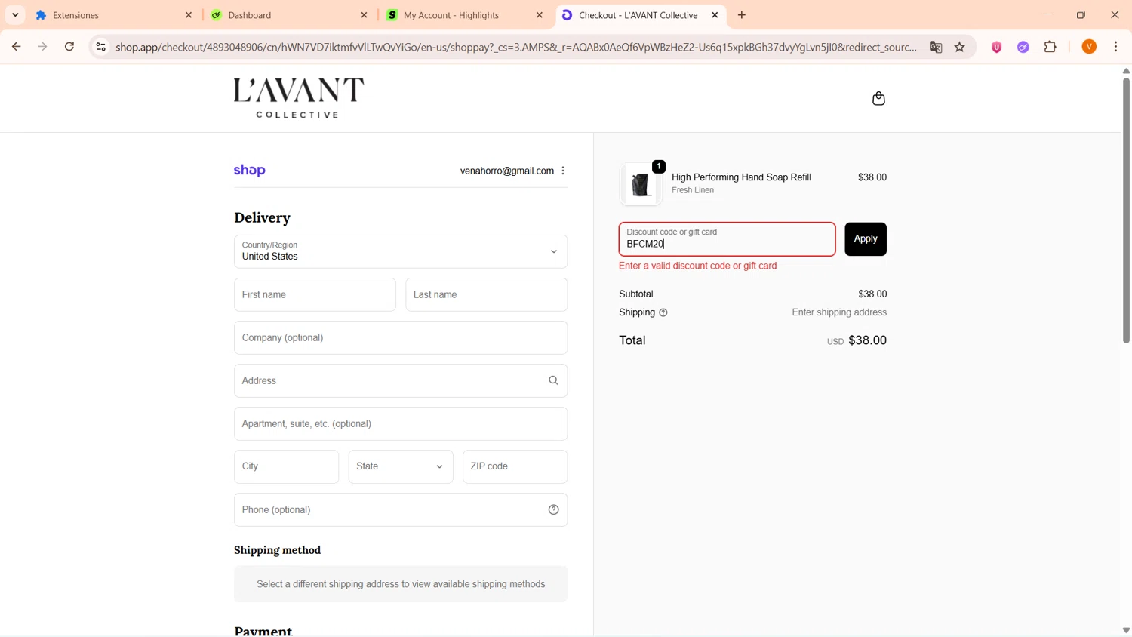The width and height of the screenshot is (1132, 637).
Task: Go back to previous page
Action: click(x=17, y=47)
